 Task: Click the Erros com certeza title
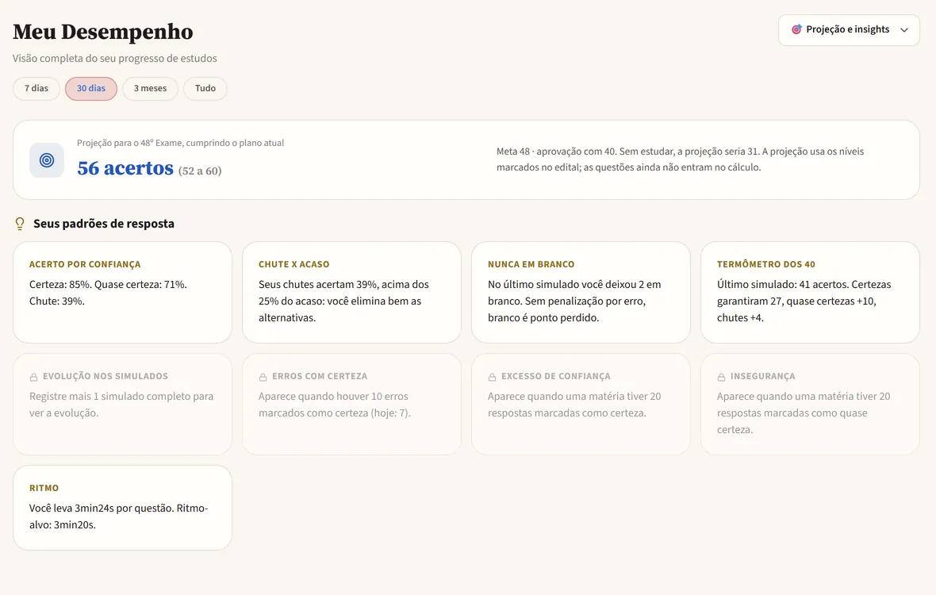coord(320,377)
